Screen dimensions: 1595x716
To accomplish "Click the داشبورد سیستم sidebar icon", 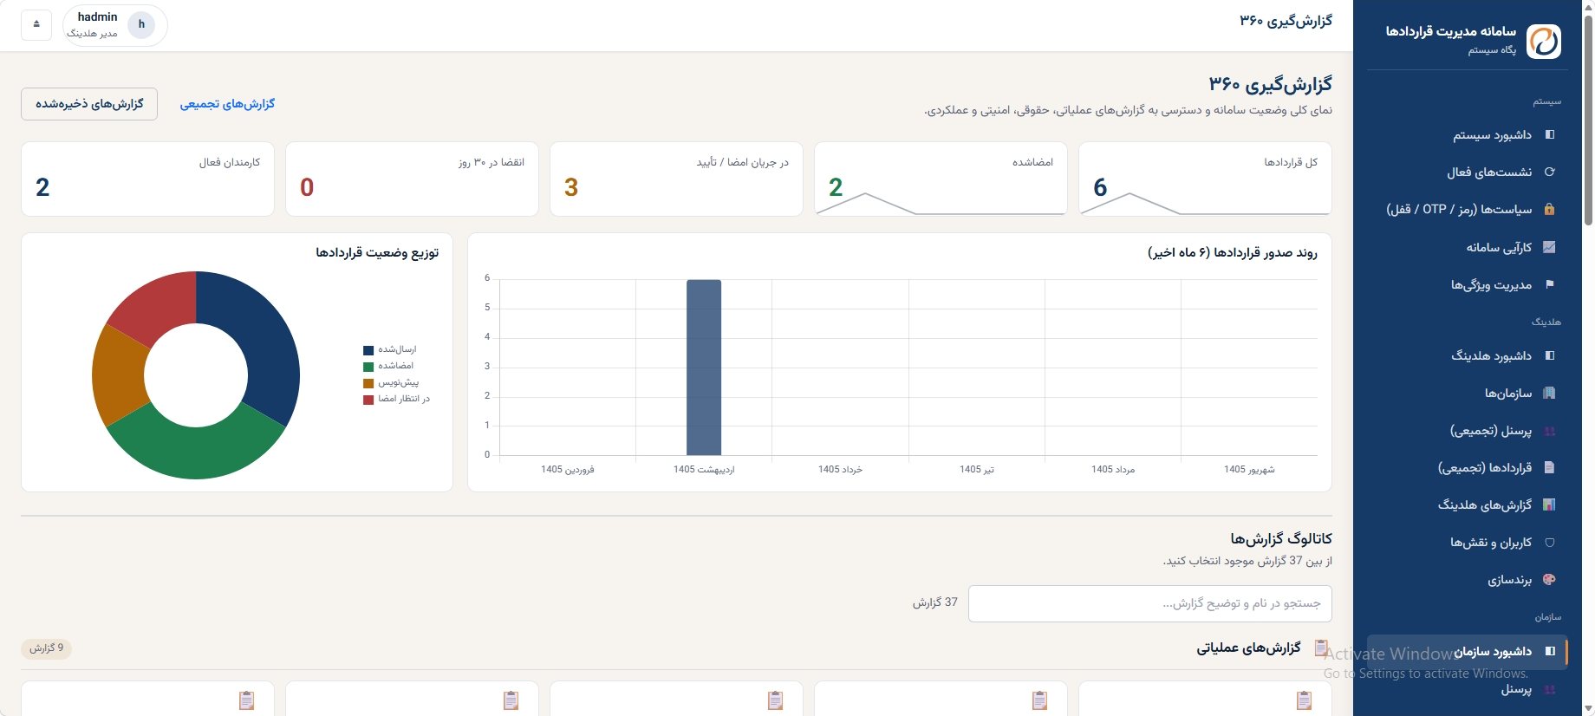I will (1550, 134).
